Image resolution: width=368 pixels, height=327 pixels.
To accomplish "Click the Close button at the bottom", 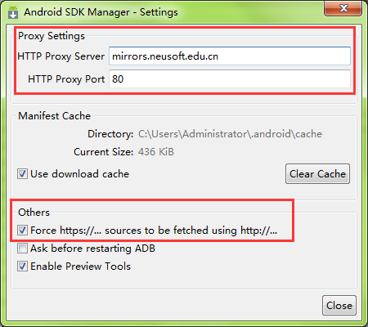I will [x=339, y=306].
